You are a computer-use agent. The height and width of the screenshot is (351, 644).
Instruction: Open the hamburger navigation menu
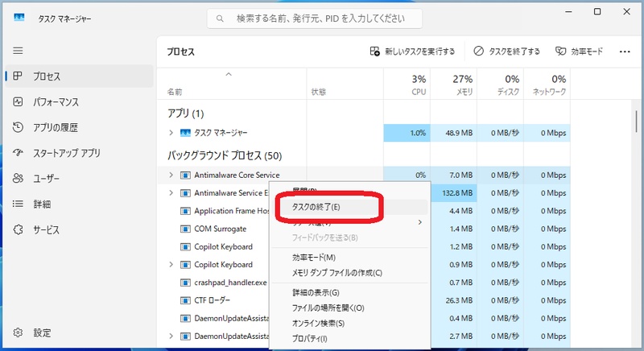tap(18, 51)
